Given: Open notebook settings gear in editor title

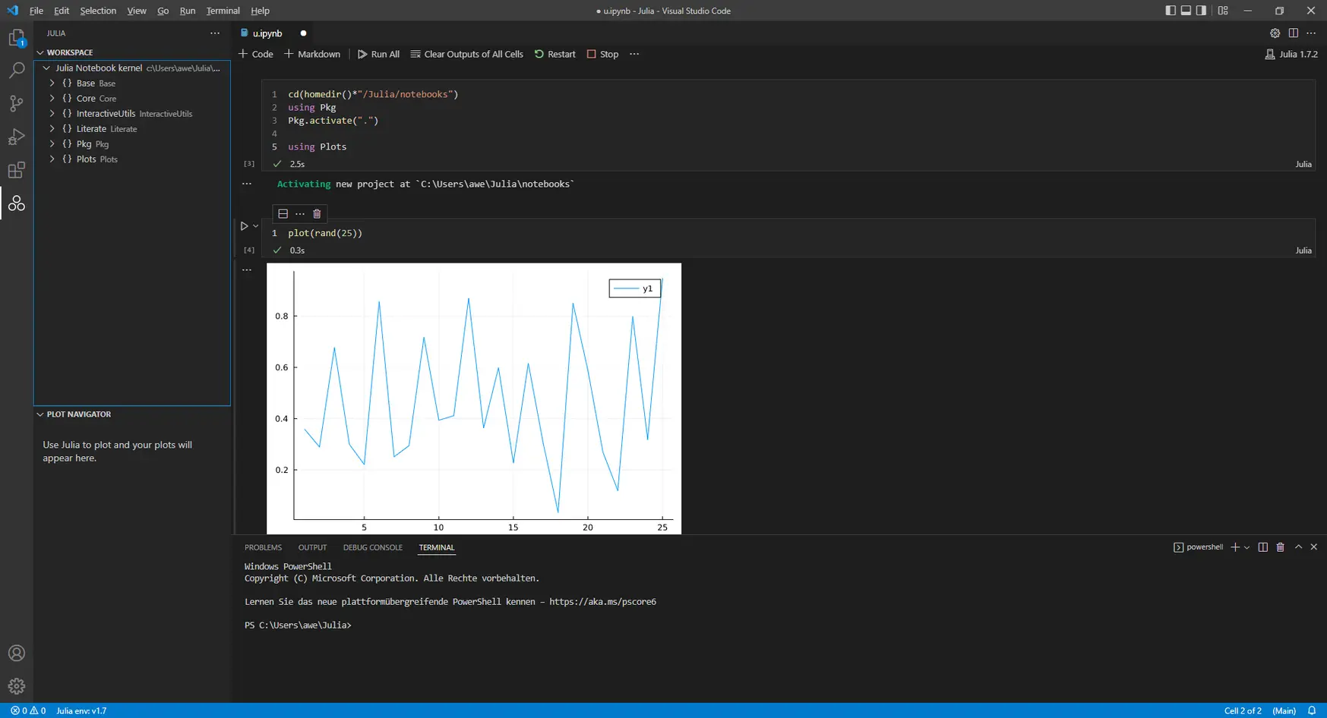Looking at the screenshot, I should (x=1275, y=33).
